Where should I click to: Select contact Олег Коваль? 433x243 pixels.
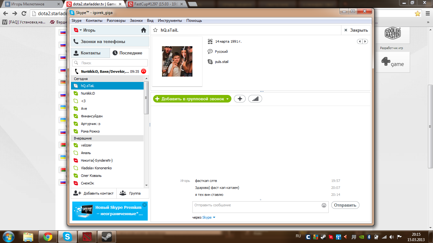[107, 176]
